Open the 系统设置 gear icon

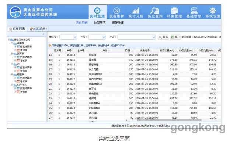213,11
